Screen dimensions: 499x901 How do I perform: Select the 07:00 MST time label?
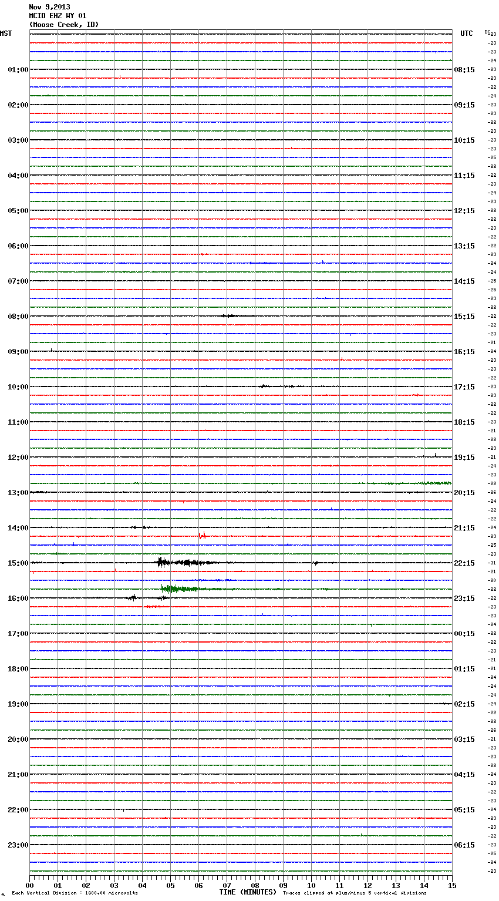tap(18, 281)
